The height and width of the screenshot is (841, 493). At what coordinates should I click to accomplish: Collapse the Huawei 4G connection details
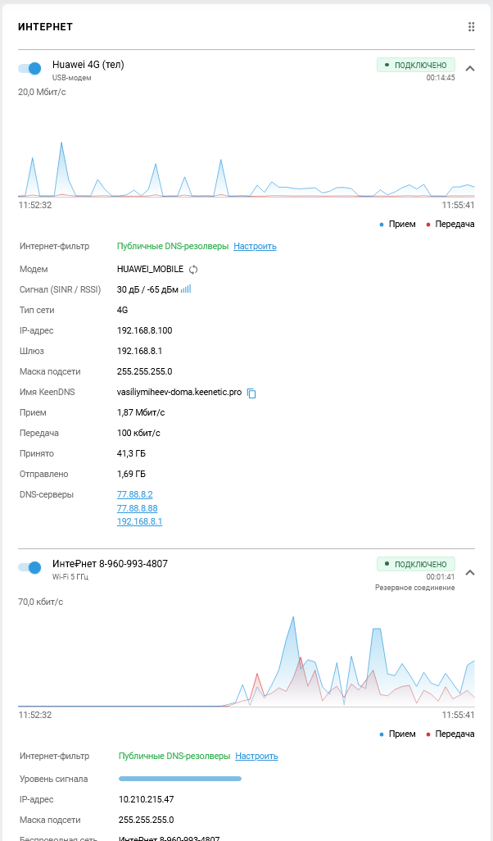(470, 69)
